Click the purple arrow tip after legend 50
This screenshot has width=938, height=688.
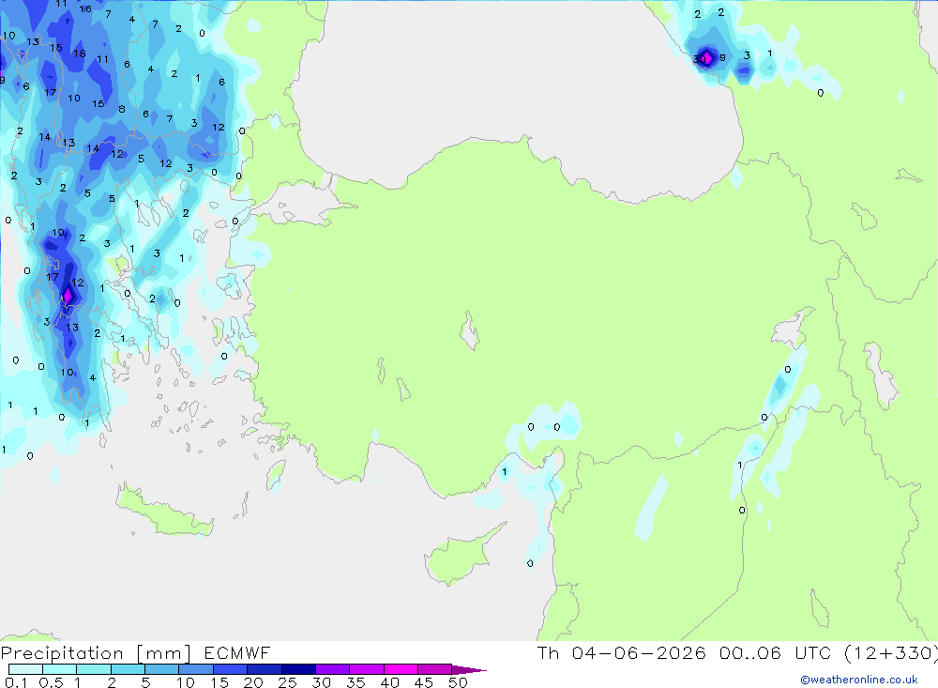coord(469,670)
